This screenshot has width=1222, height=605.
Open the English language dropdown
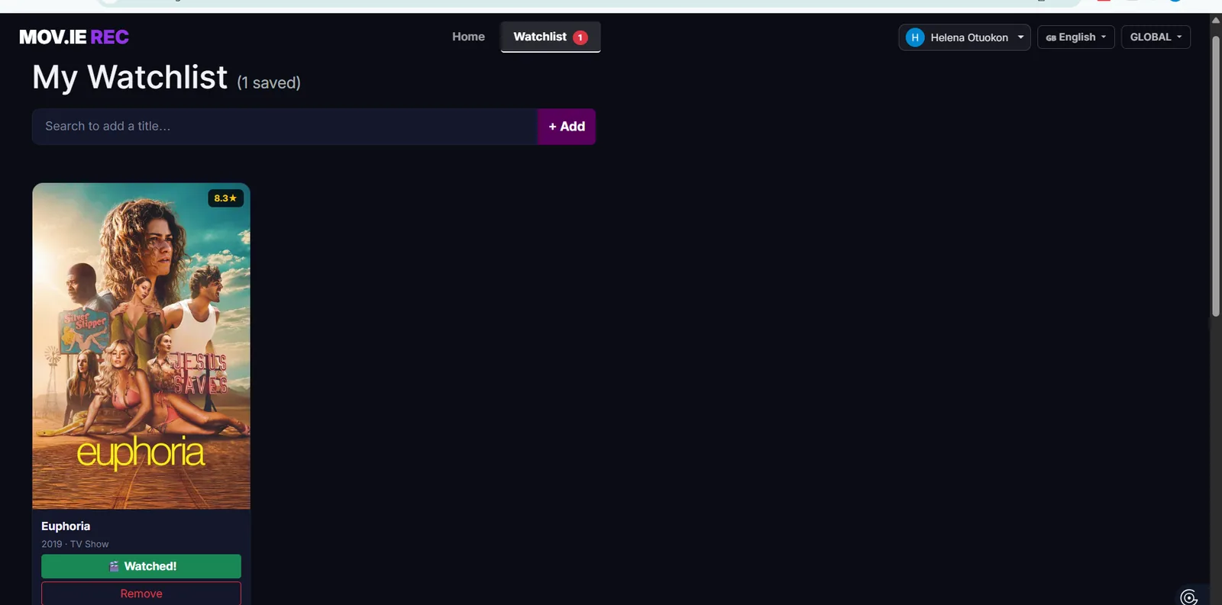[1076, 37]
